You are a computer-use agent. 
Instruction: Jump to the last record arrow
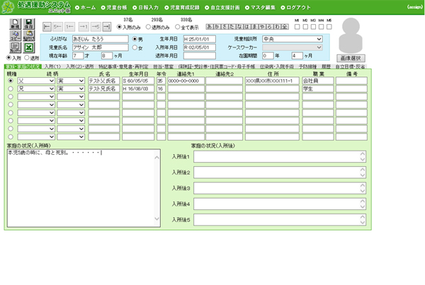(x=107, y=27)
